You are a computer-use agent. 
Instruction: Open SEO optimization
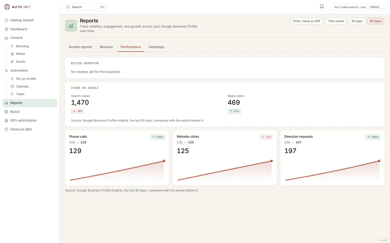coord(30,120)
